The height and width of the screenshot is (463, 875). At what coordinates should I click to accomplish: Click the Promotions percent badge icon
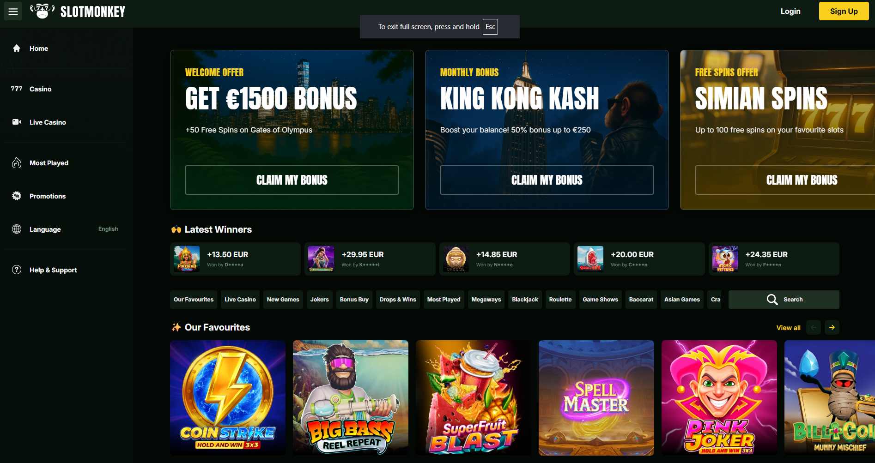[x=17, y=196]
